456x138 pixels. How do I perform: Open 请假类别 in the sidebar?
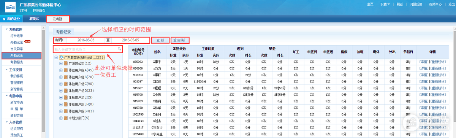(17, 115)
